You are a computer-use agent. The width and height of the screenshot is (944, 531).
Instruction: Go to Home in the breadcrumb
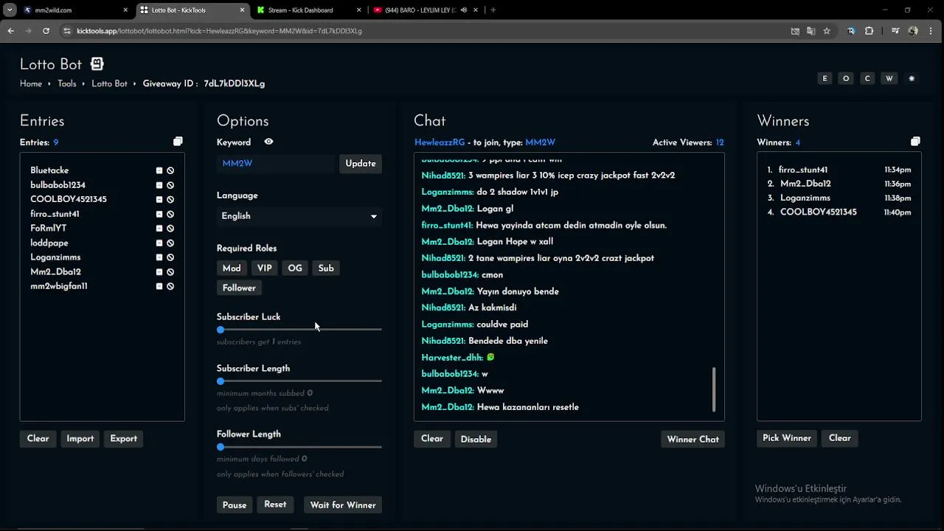(31, 84)
